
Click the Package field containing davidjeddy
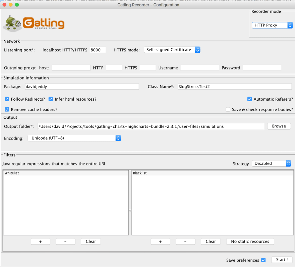pos(82,87)
